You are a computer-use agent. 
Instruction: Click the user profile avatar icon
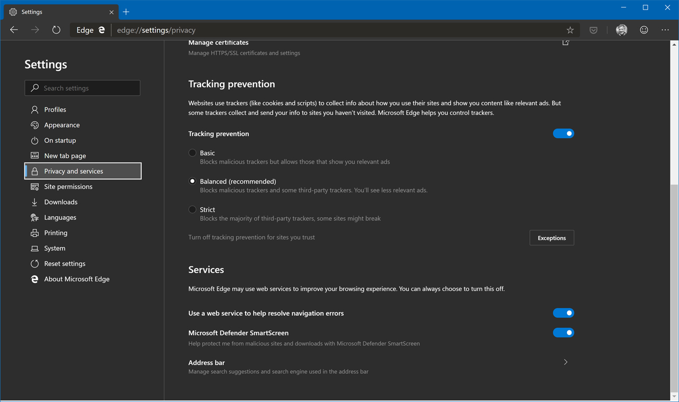tap(621, 30)
